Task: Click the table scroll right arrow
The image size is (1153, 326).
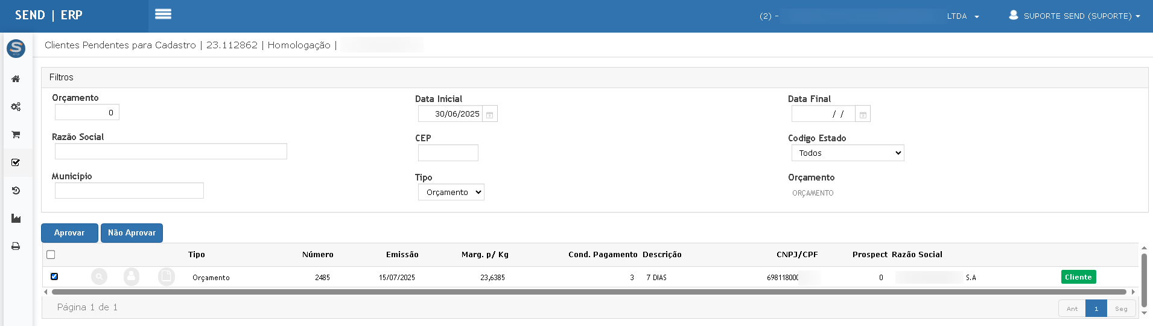Action: point(1133,292)
